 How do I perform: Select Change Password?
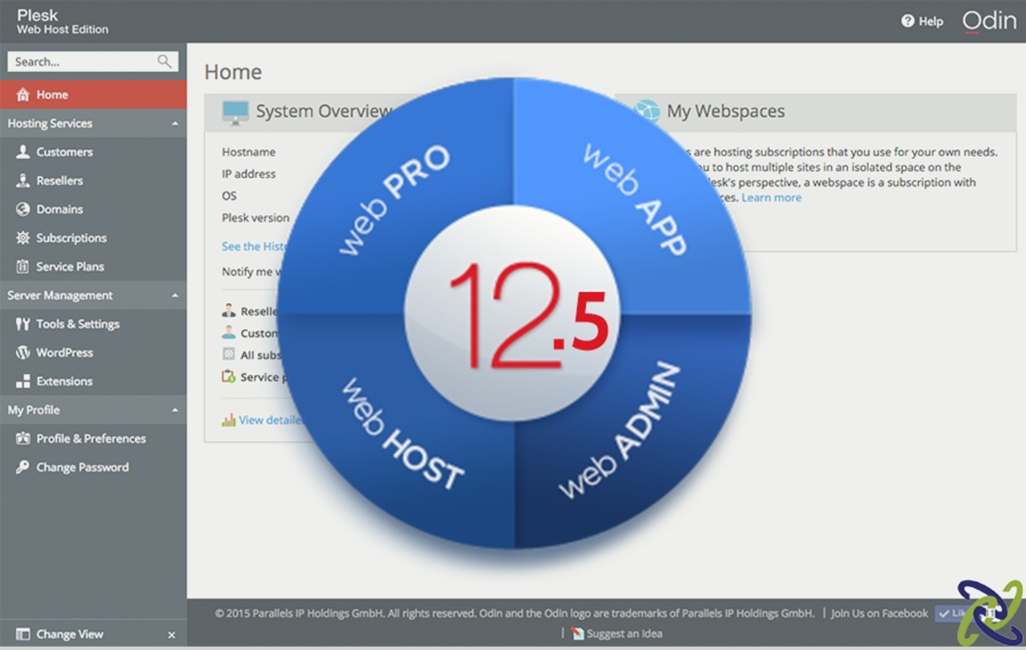(x=93, y=467)
